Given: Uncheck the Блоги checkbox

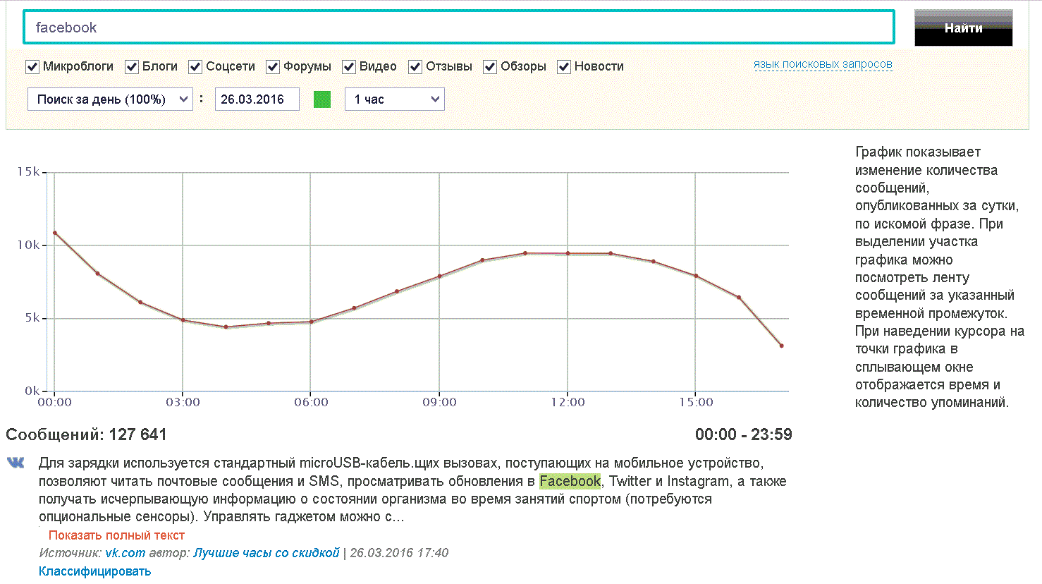Looking at the screenshot, I should (x=132, y=67).
